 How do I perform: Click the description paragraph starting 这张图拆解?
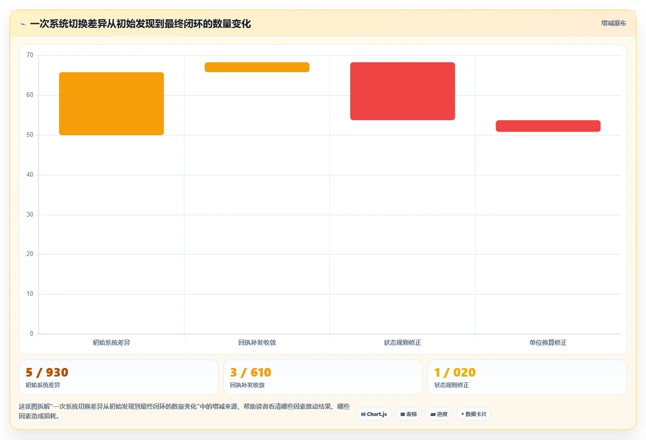184,411
